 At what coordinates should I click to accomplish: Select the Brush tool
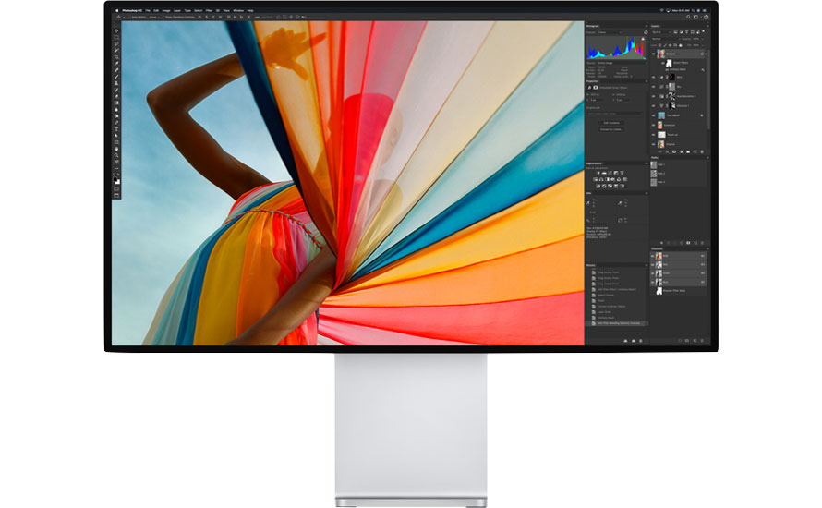pyautogui.click(x=117, y=77)
